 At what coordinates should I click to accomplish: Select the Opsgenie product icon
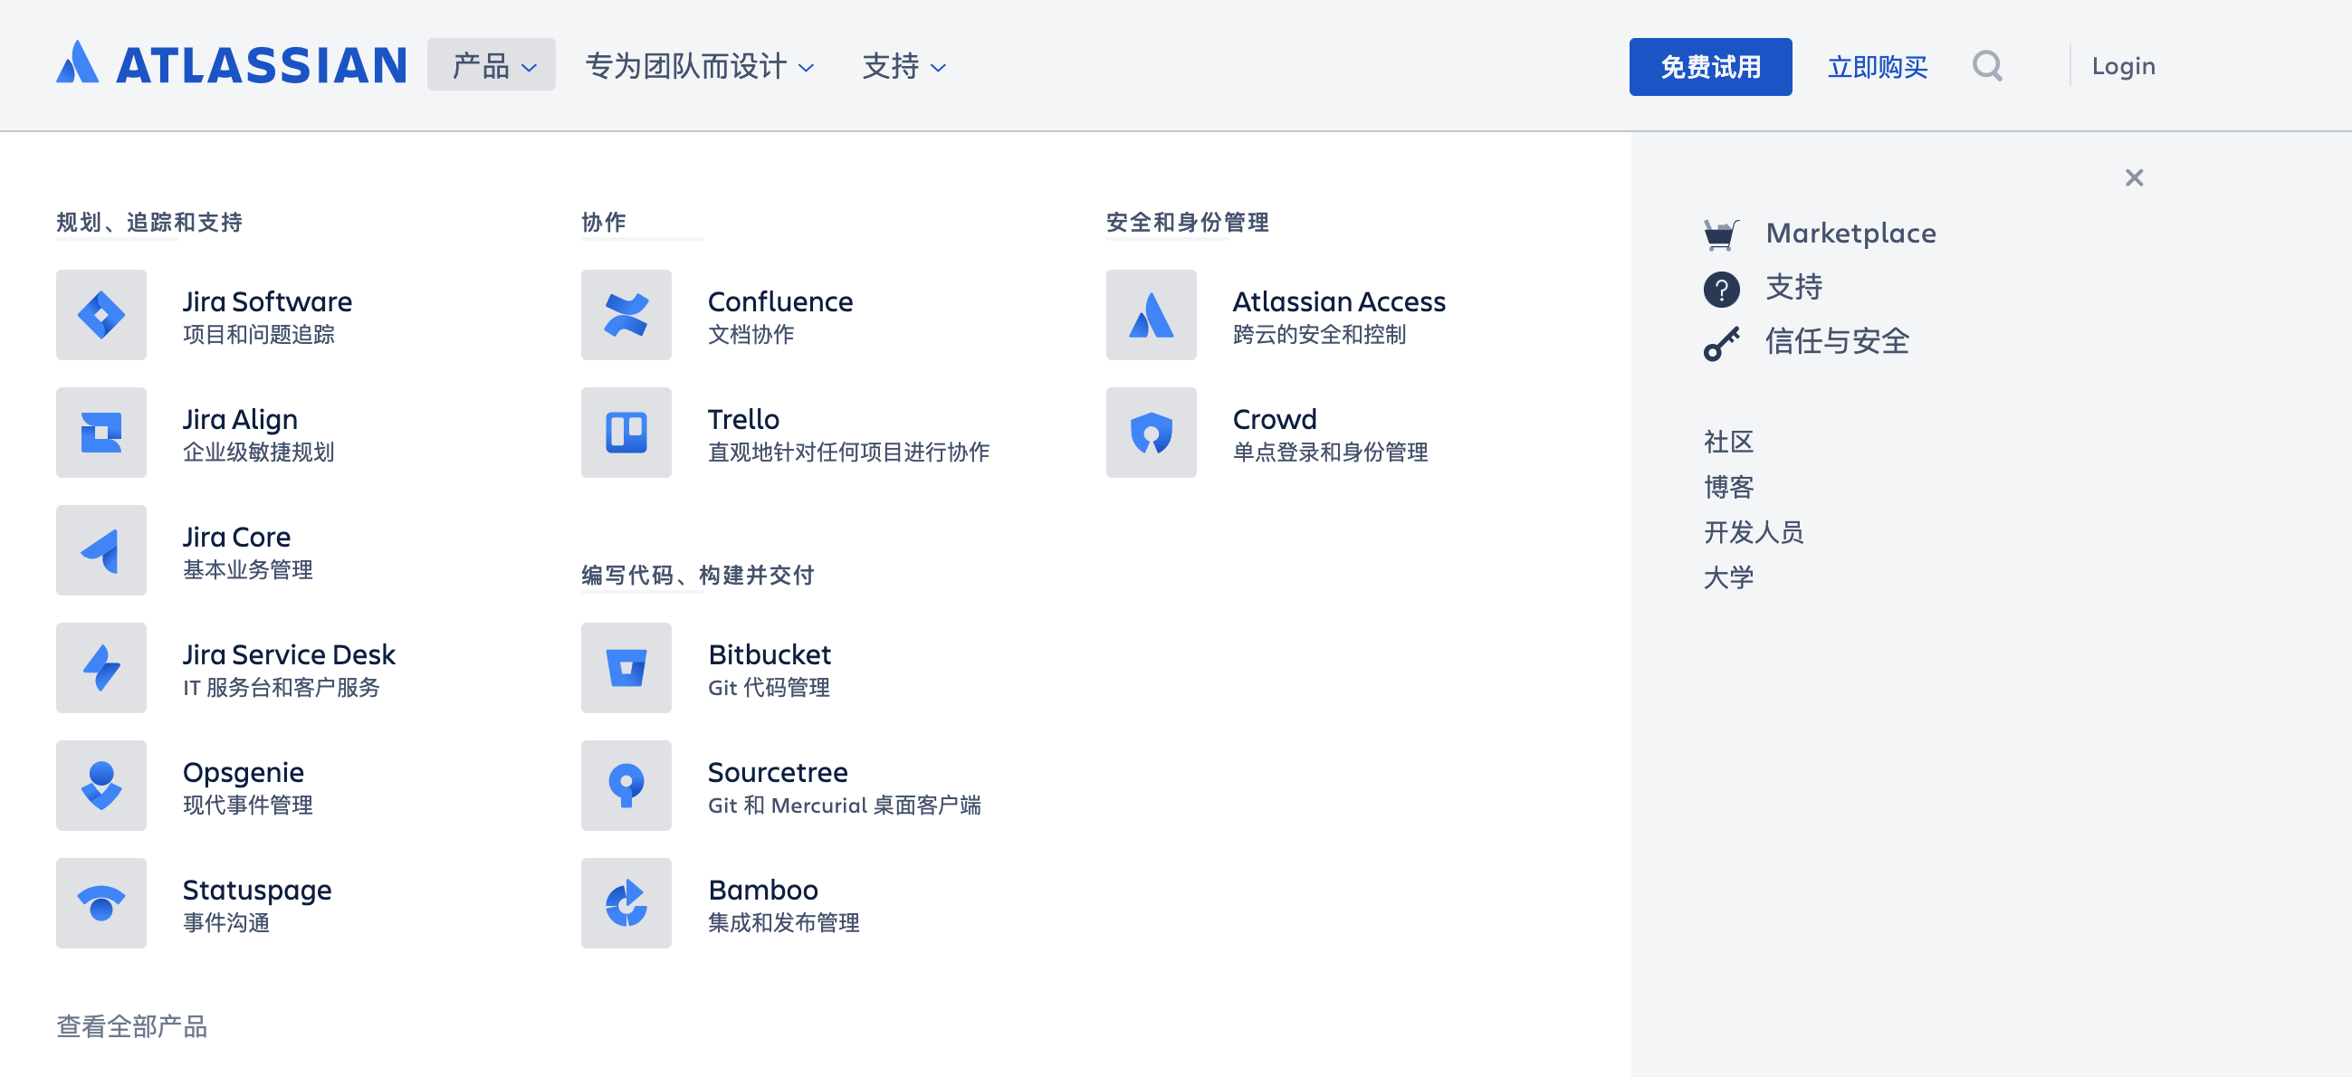(x=101, y=786)
